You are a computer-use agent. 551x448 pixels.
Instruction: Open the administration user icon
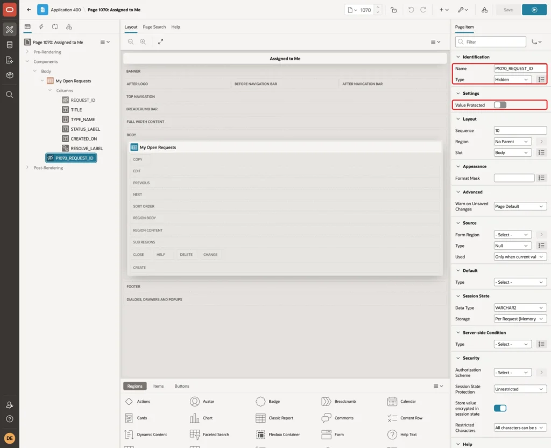tap(10, 405)
